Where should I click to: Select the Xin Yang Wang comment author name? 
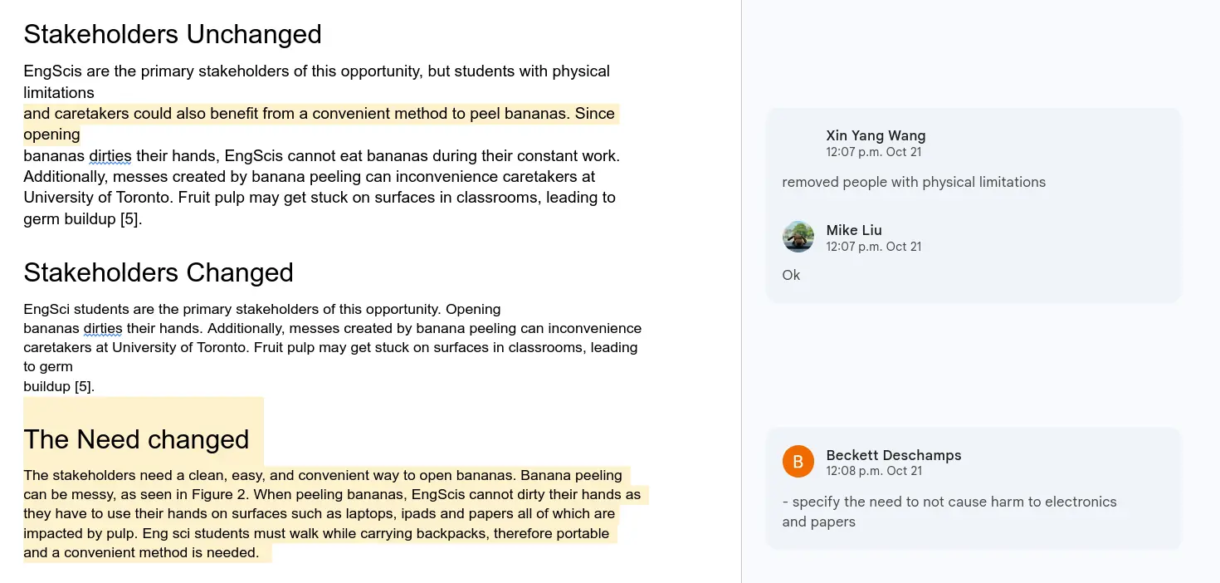(876, 135)
